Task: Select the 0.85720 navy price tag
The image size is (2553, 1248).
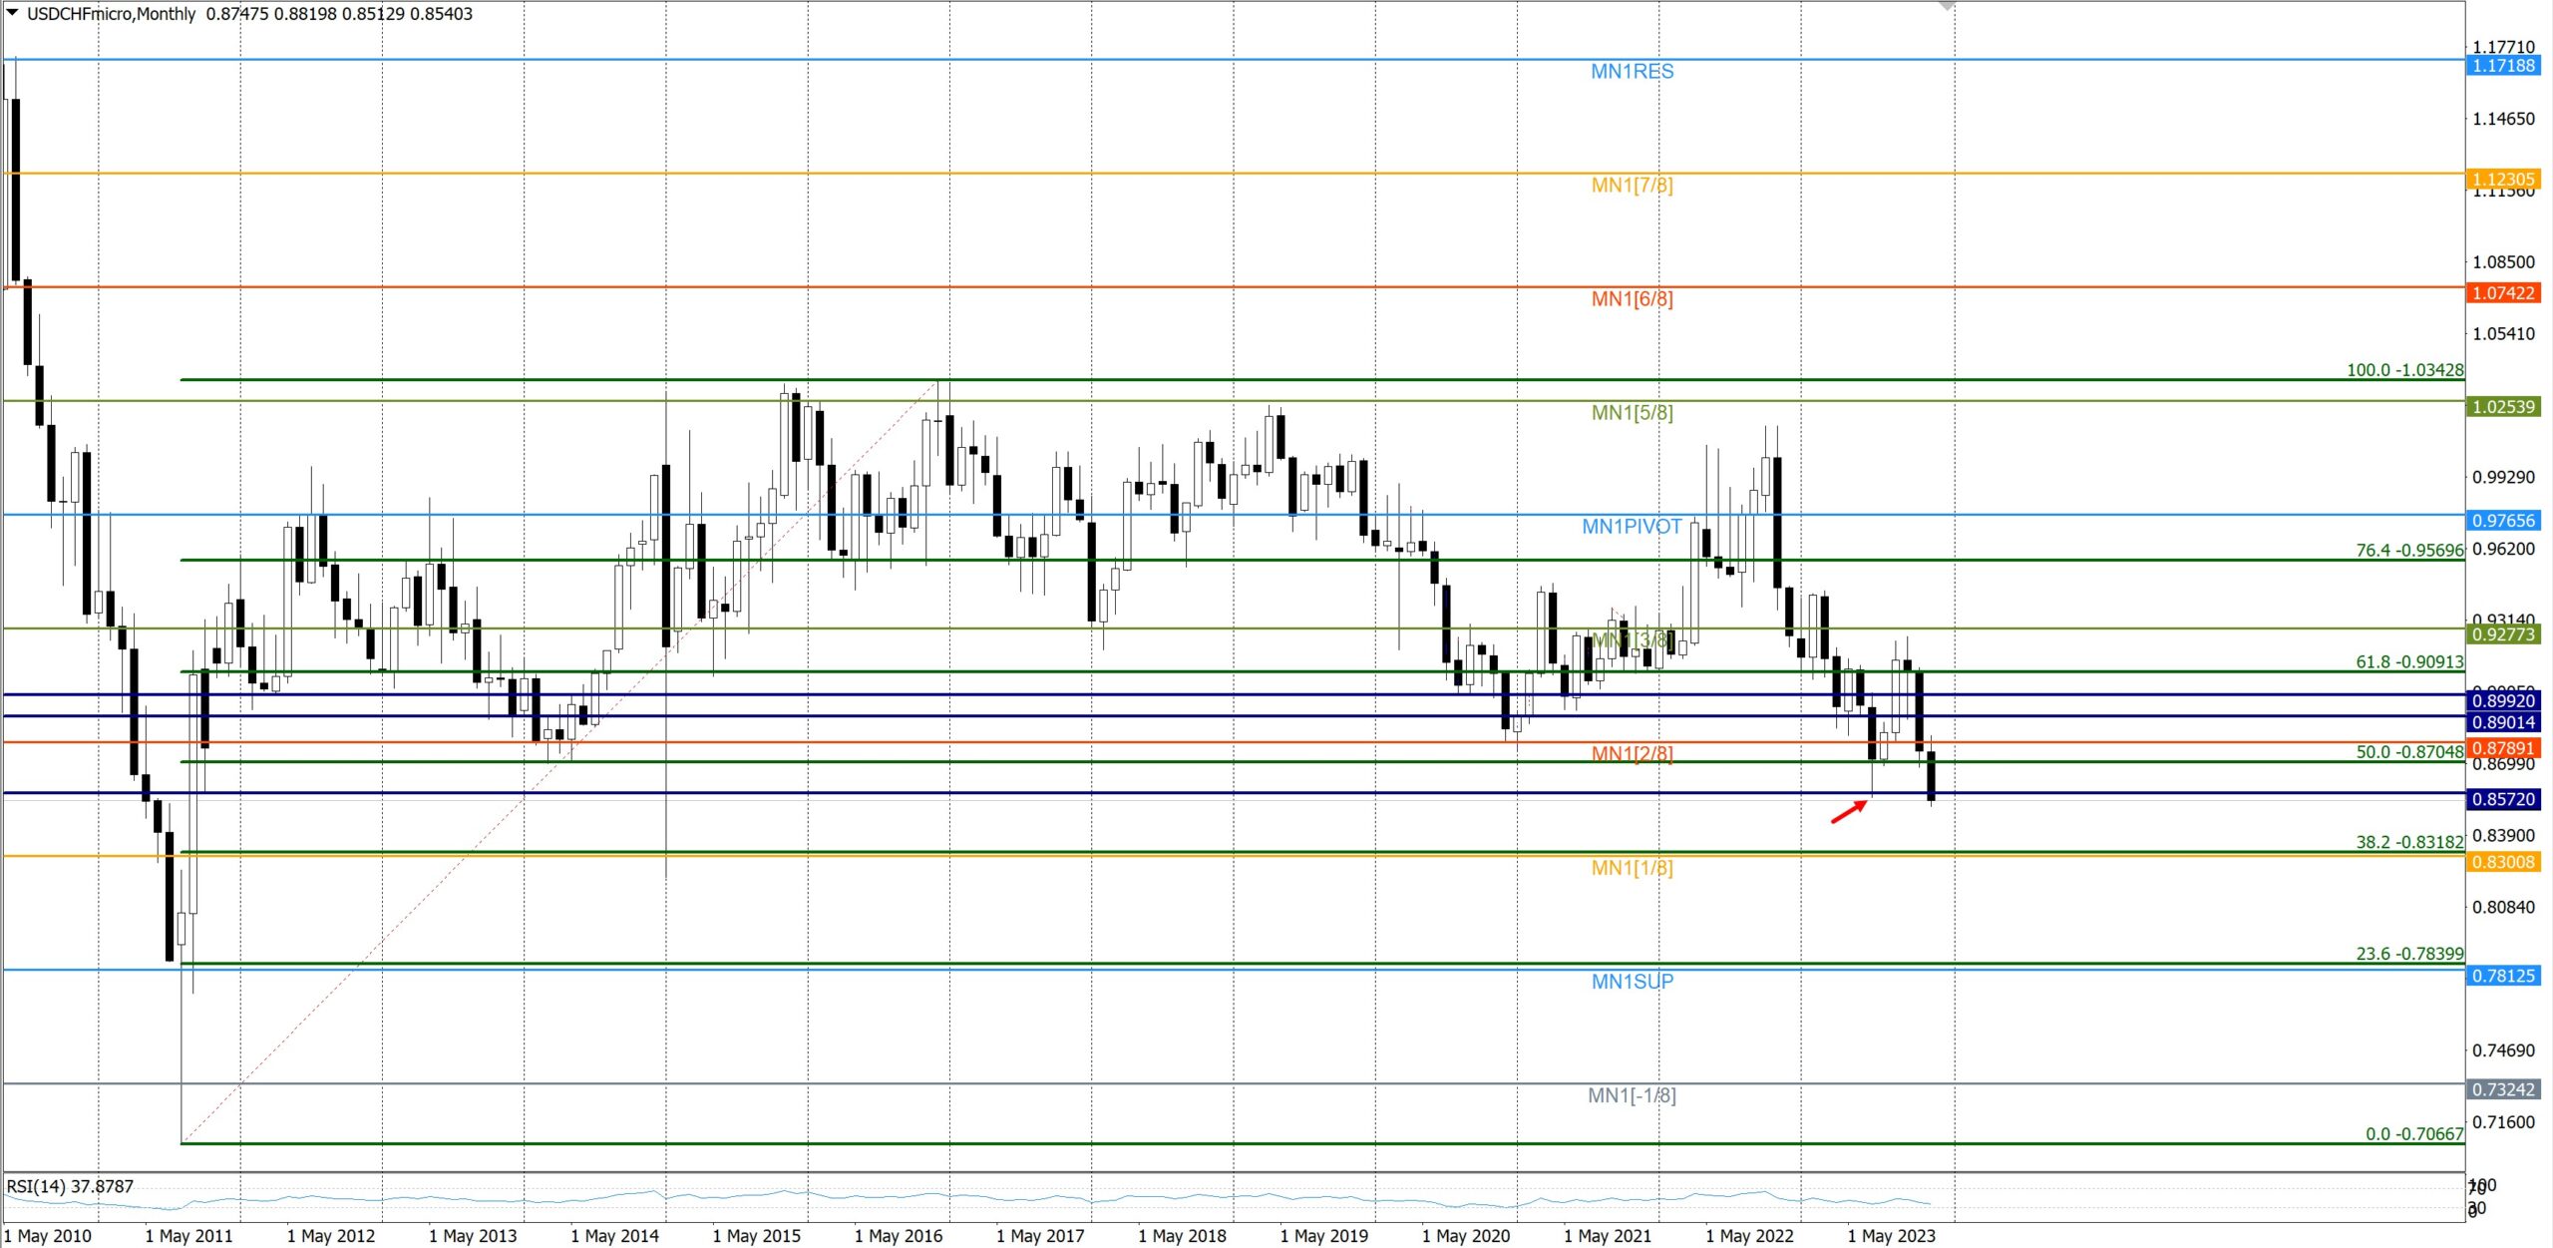Action: click(x=2503, y=799)
